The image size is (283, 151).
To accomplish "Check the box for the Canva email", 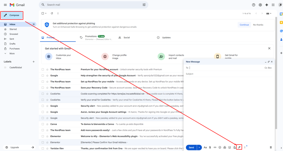I will (x=43, y=124).
